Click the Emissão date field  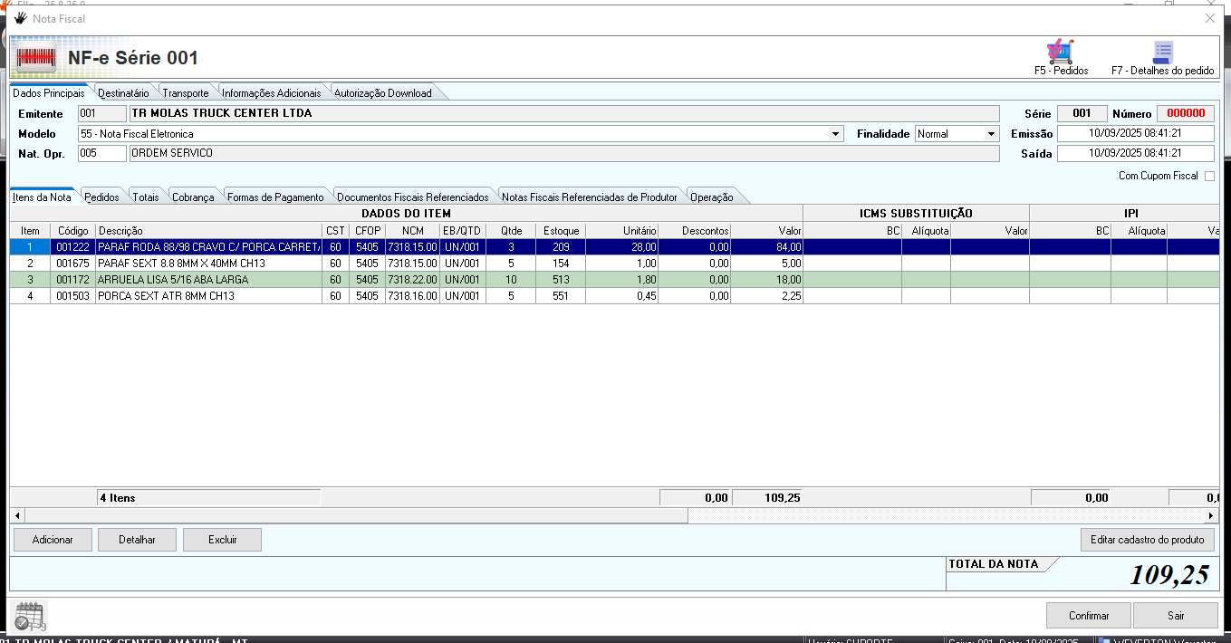pos(1135,134)
